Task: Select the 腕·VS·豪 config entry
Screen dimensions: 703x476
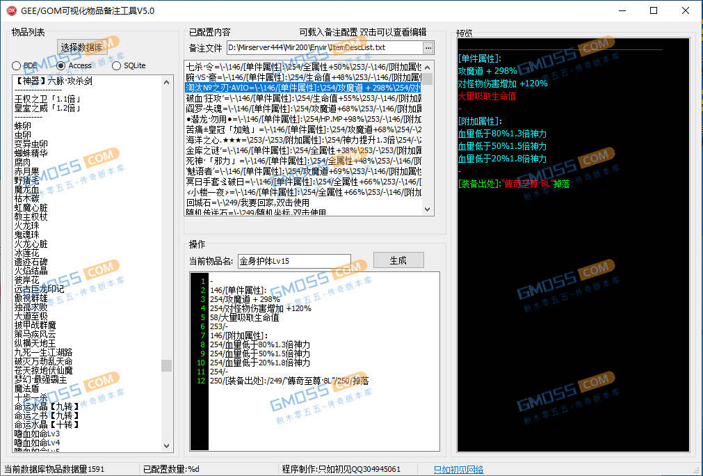Action: pyautogui.click(x=304, y=77)
